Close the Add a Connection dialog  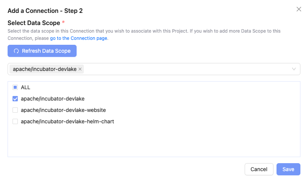point(299,9)
